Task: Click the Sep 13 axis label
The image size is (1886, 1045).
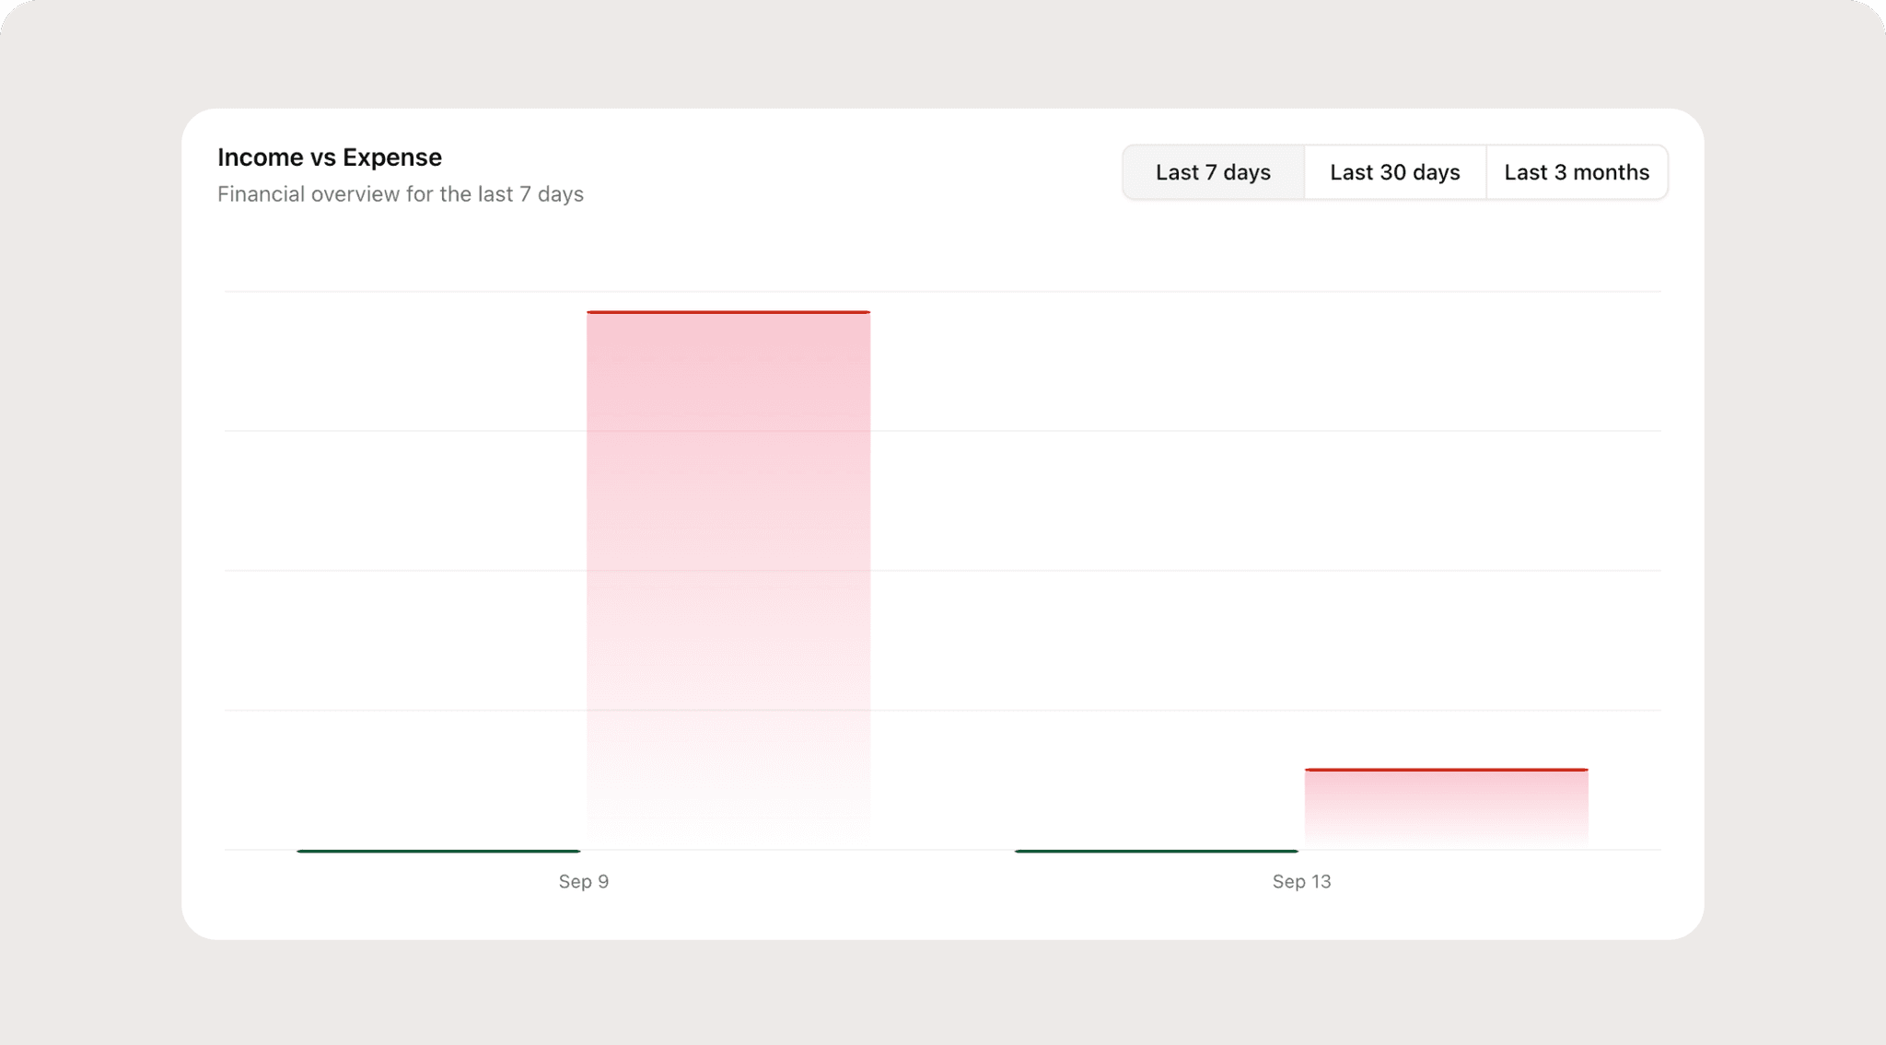Action: [x=1301, y=881]
